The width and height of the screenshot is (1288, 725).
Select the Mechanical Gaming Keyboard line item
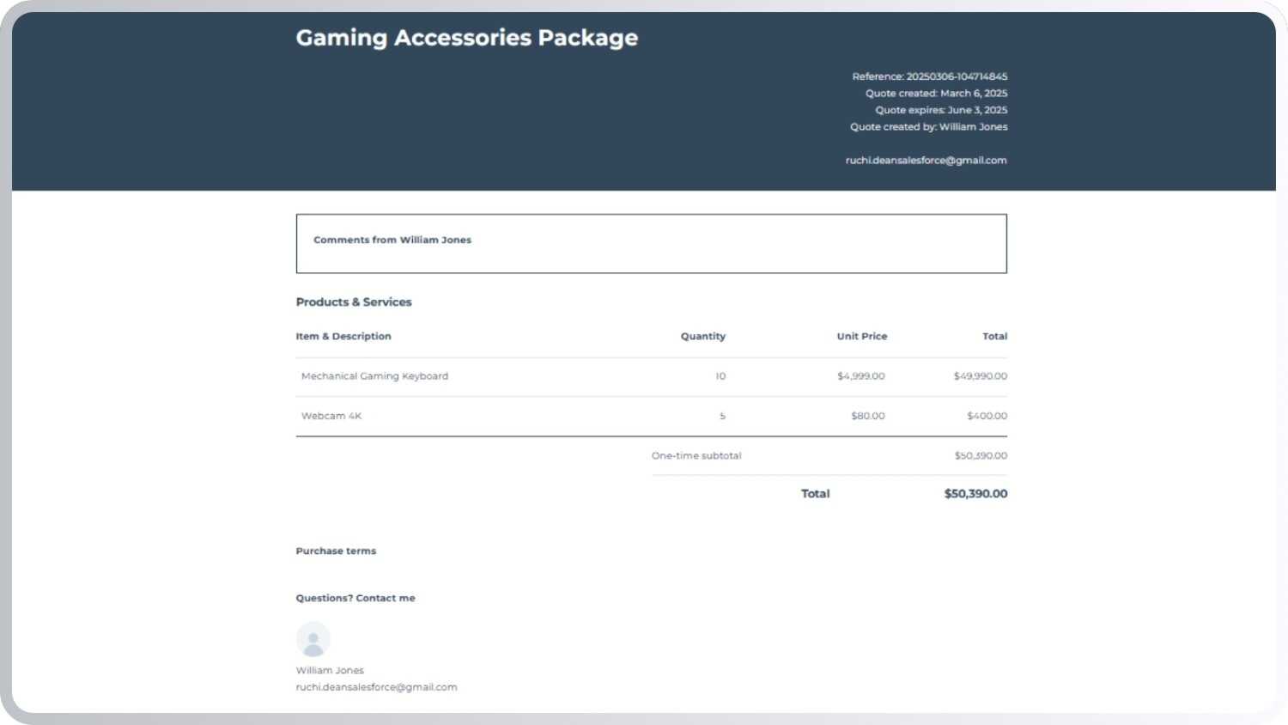pyautogui.click(x=374, y=376)
